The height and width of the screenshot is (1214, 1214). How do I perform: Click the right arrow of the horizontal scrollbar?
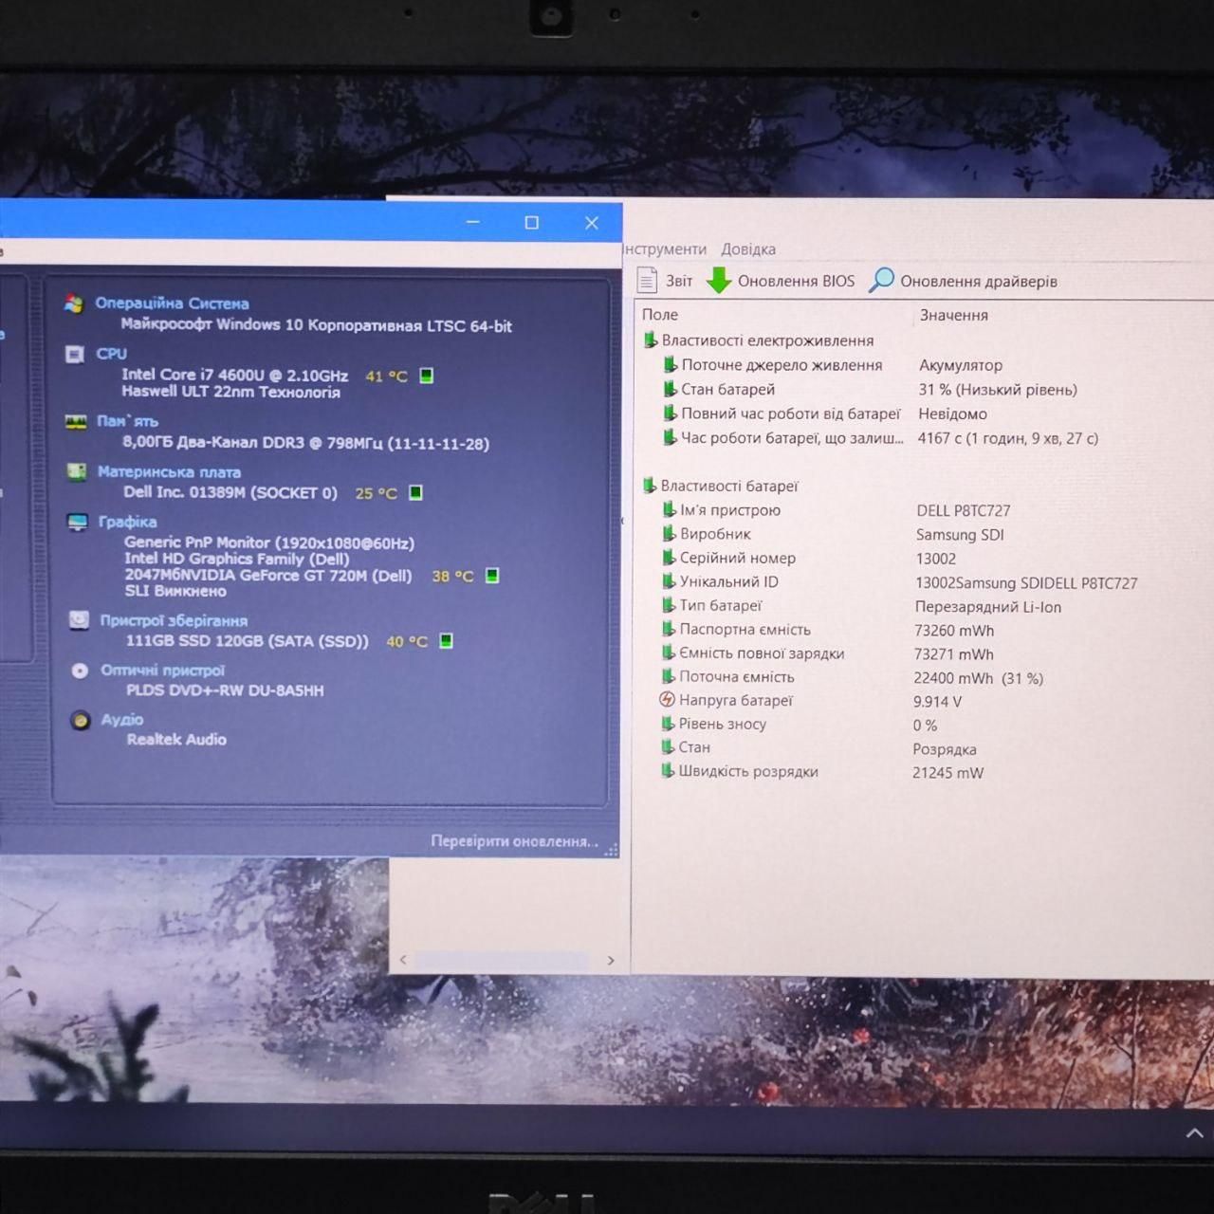[611, 961]
